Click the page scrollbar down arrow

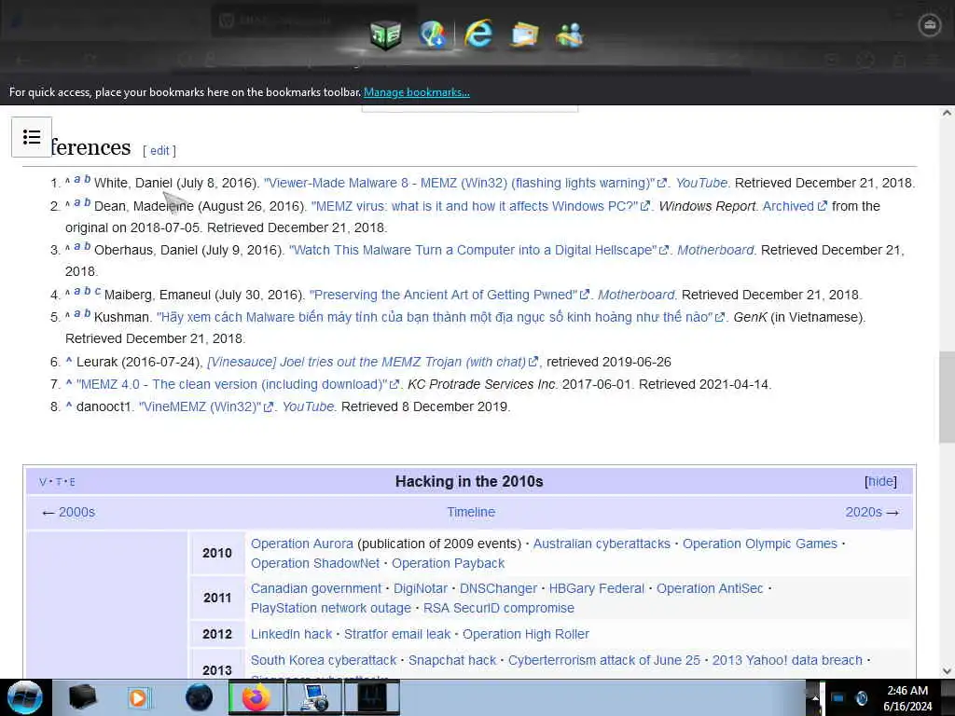click(x=947, y=671)
